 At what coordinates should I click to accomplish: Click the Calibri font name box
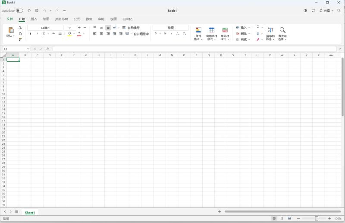coord(45,28)
